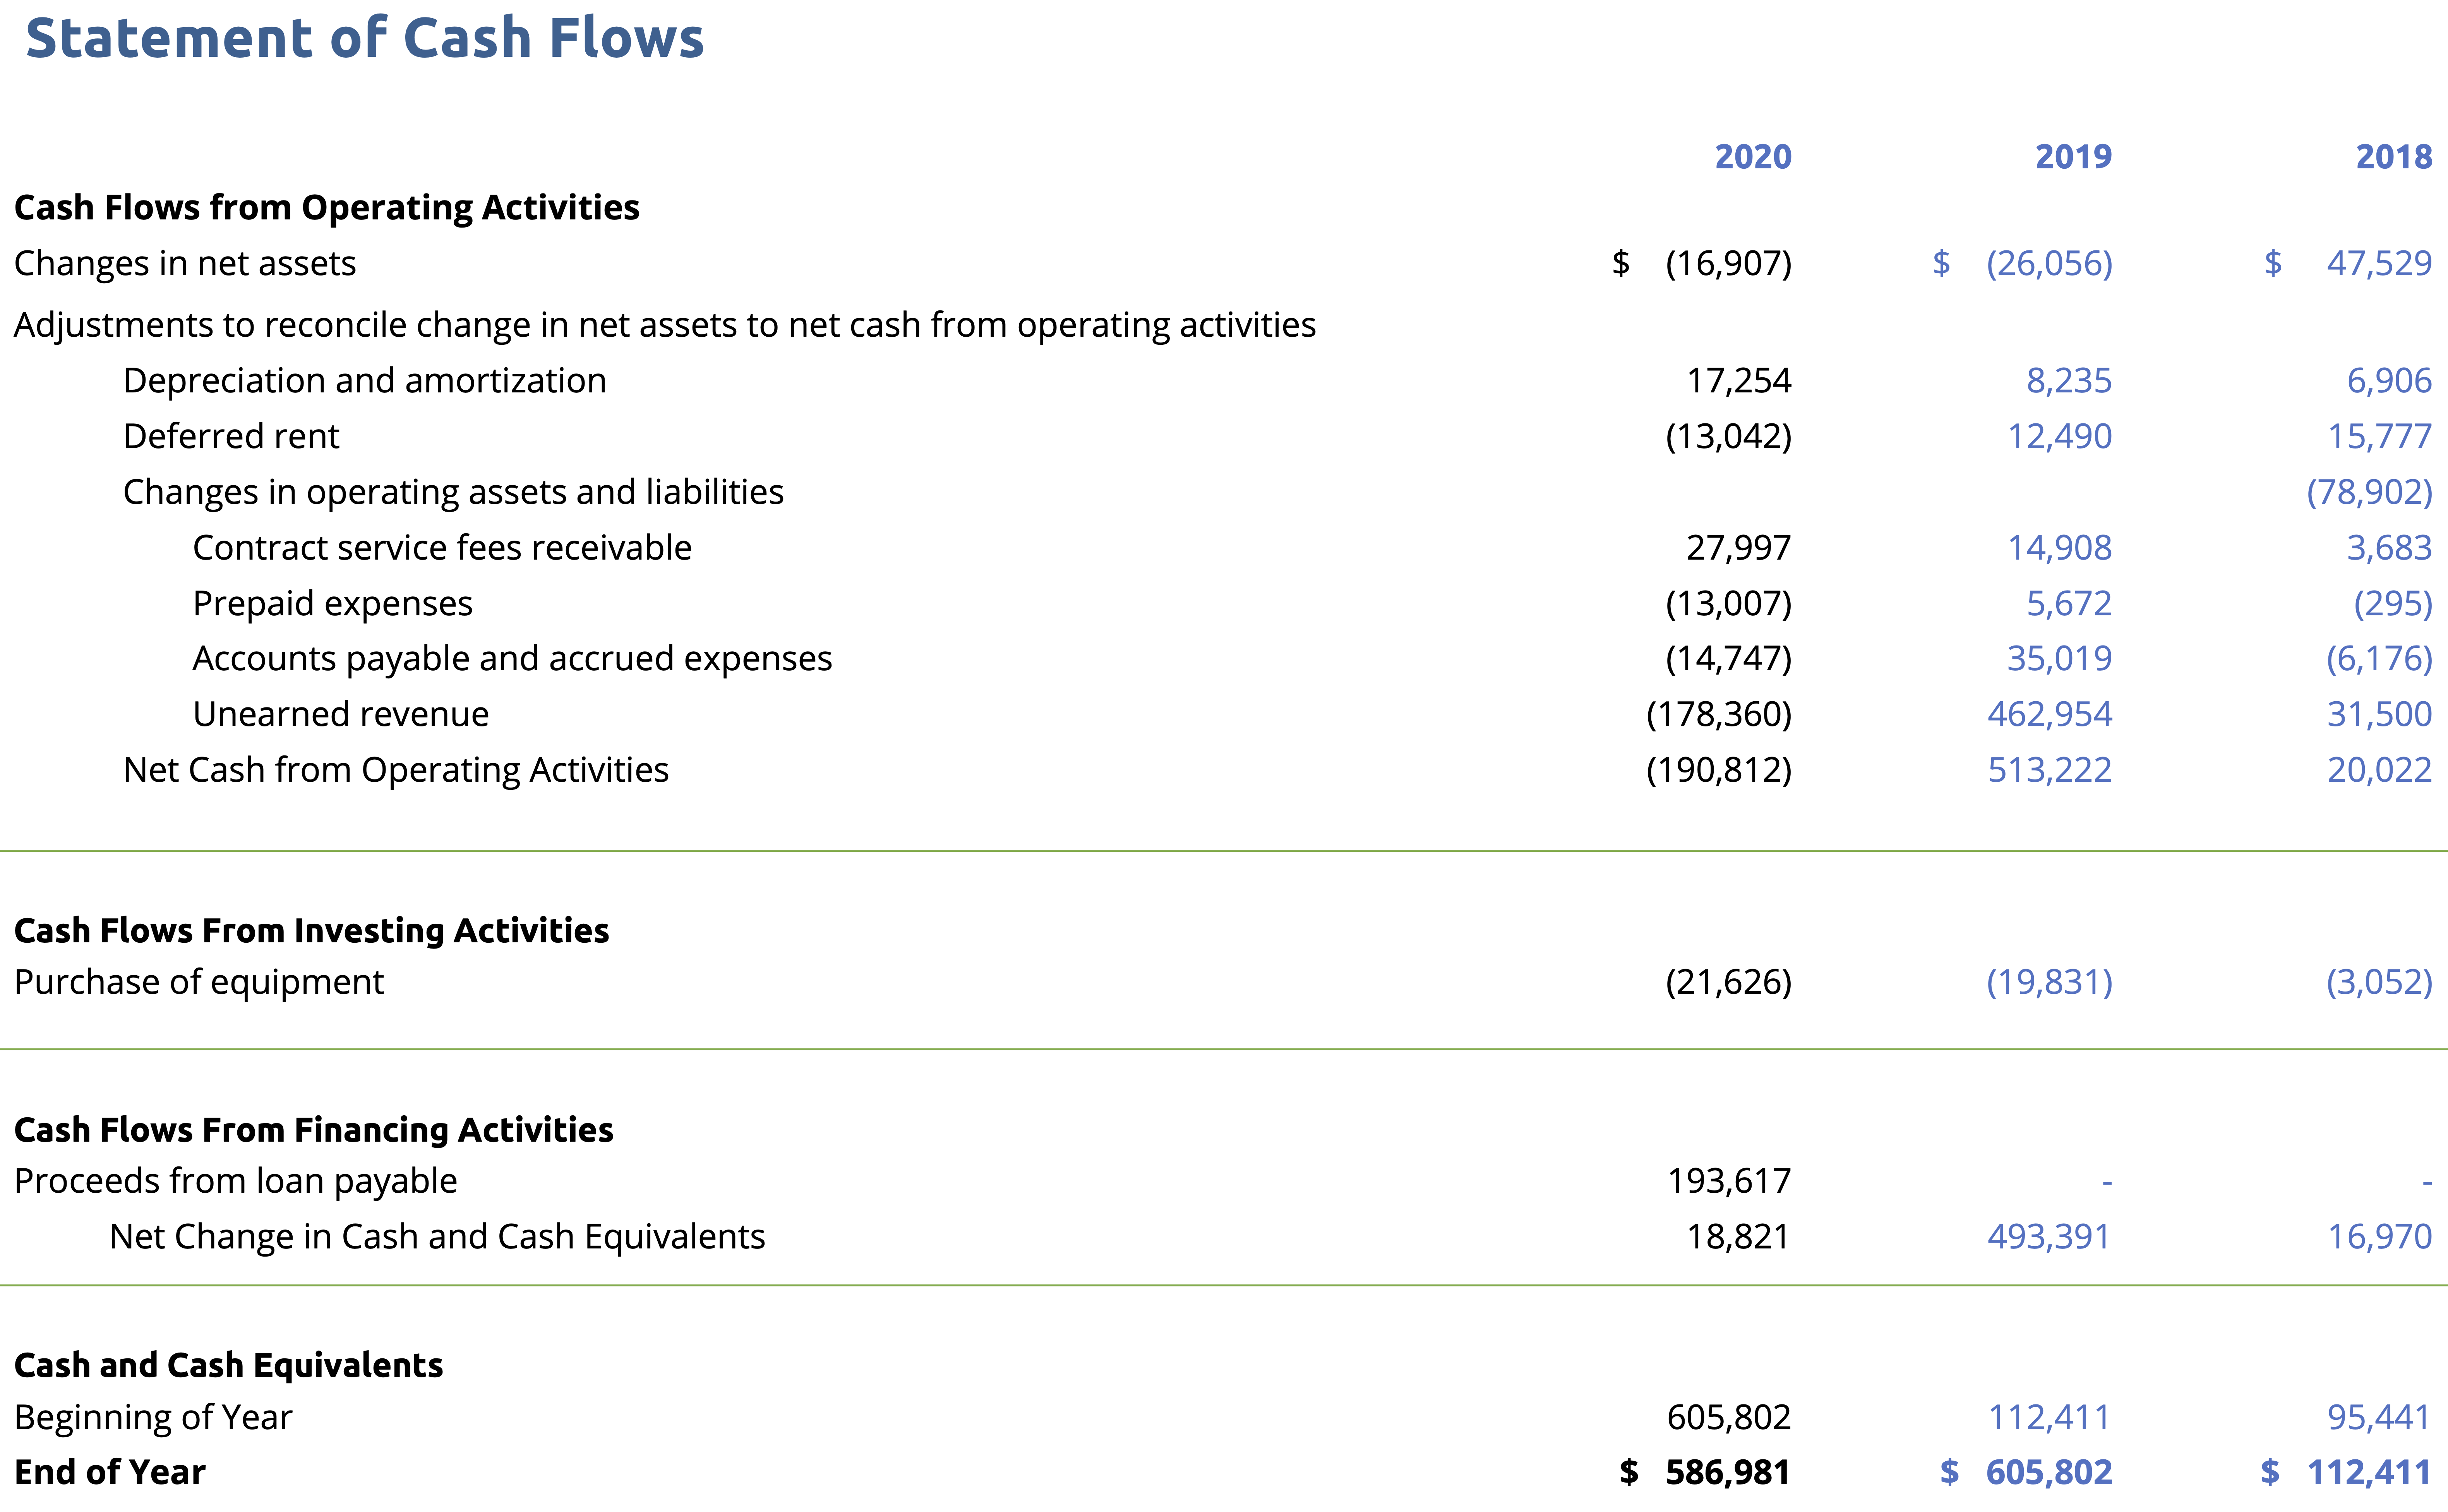Click Net Cash from Operating Activities label
Image resolution: width=2448 pixels, height=1512 pixels.
pos(396,771)
